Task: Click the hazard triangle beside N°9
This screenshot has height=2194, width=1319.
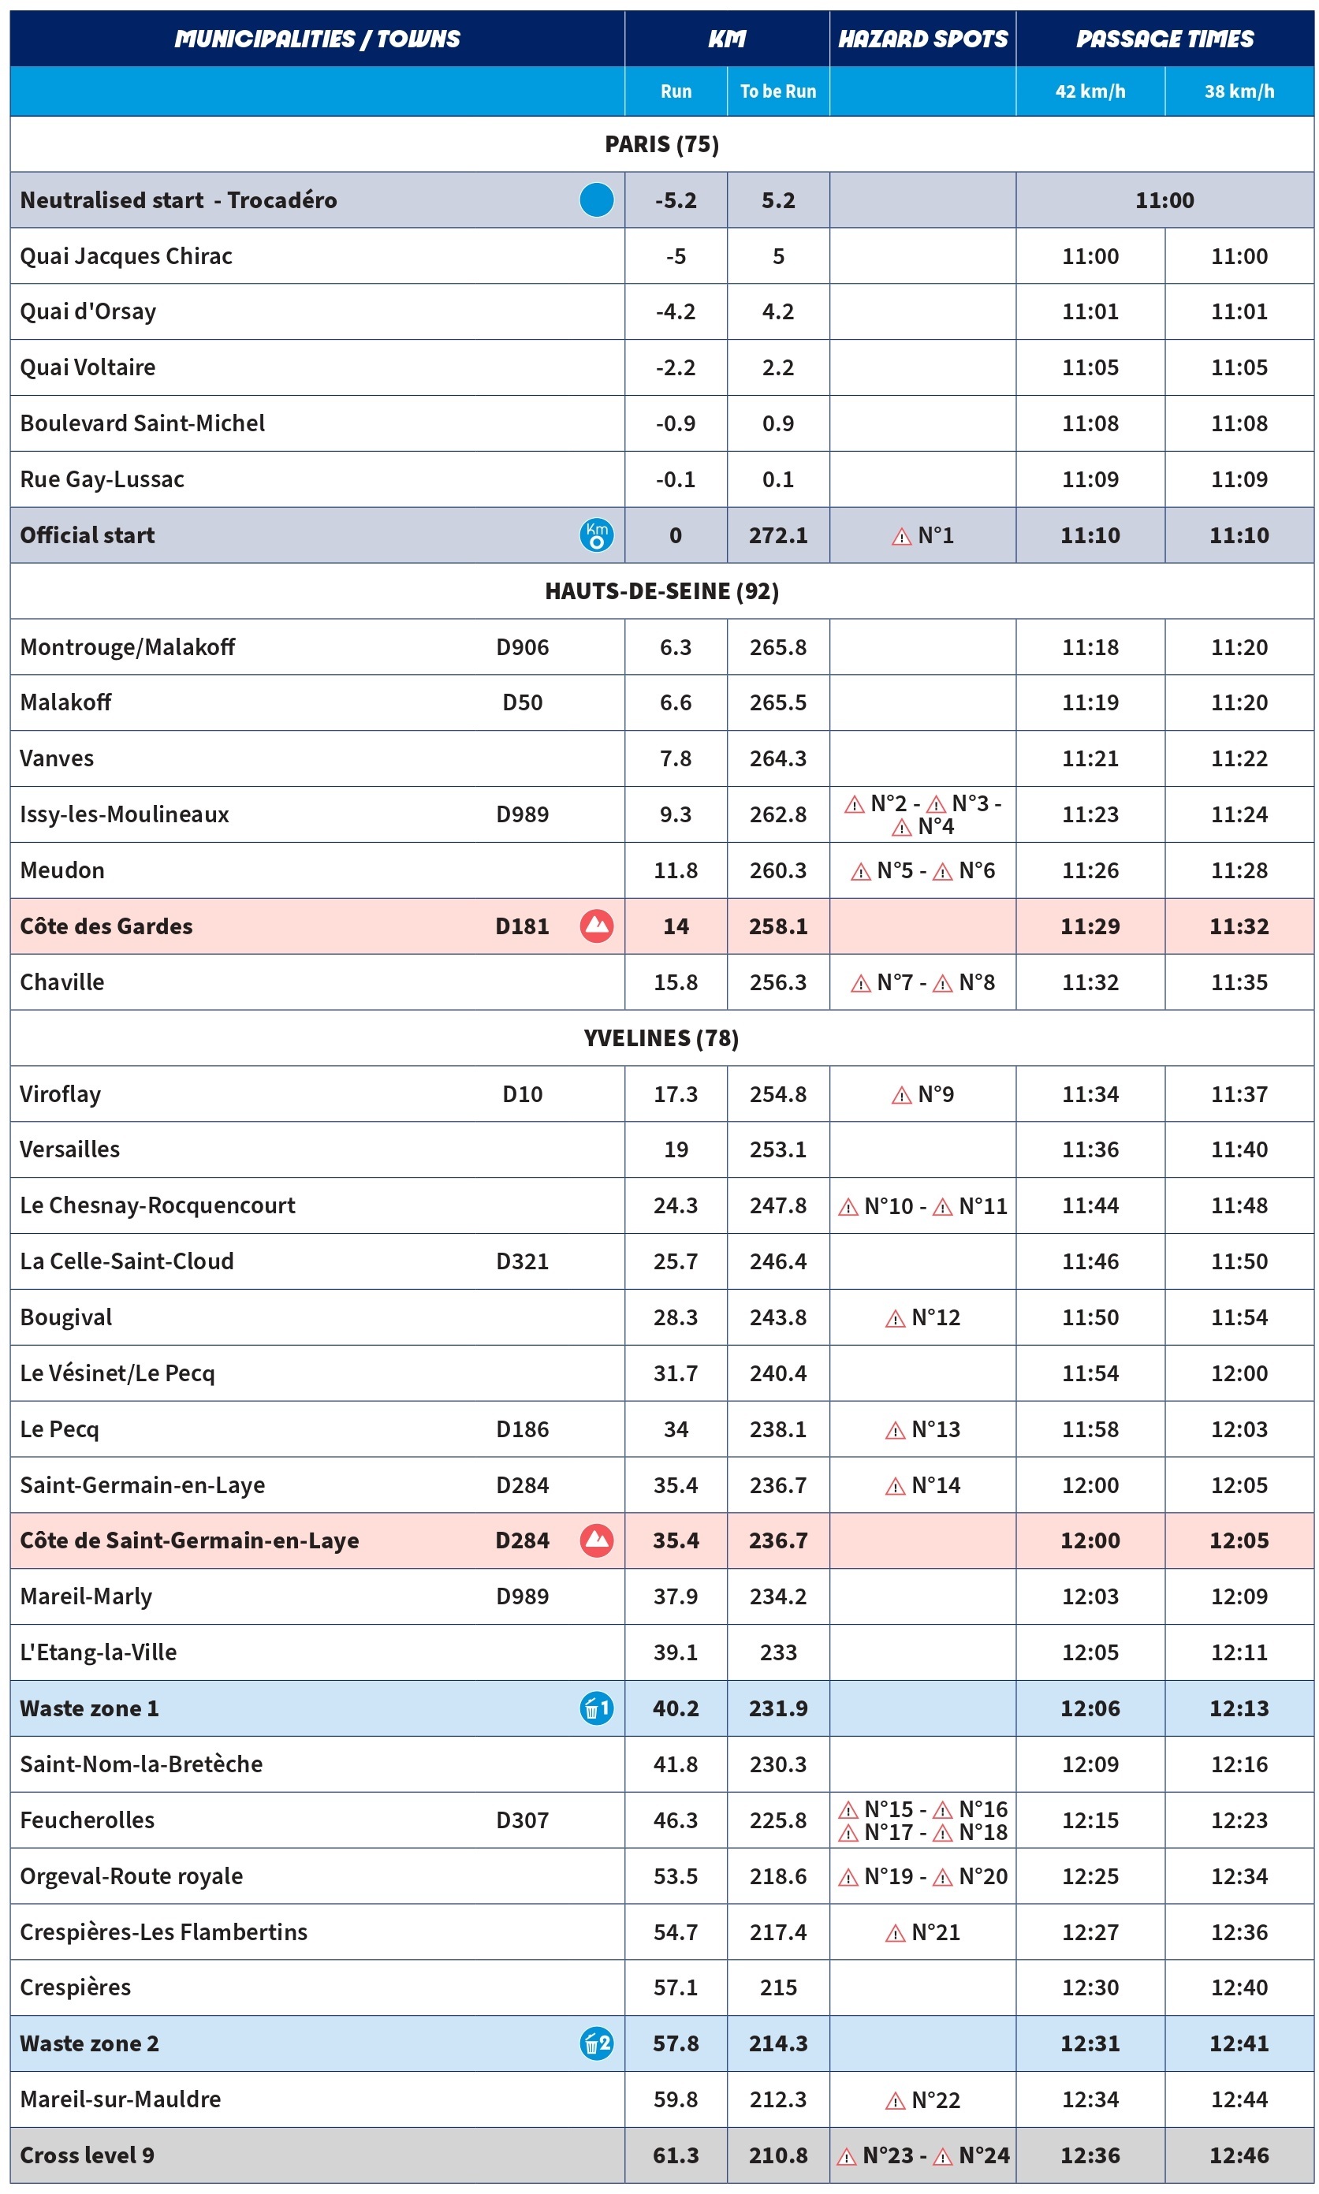Action: 901,1095
